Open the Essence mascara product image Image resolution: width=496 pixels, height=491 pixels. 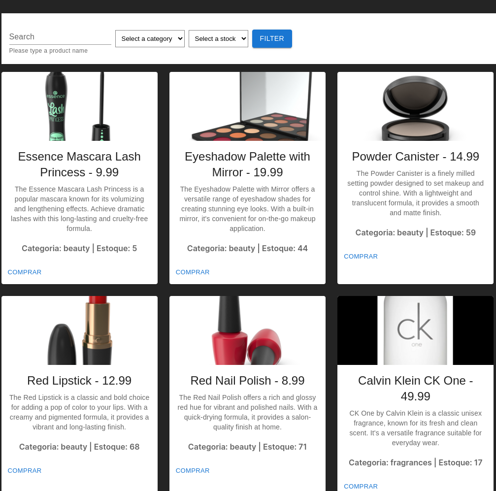pos(79,106)
